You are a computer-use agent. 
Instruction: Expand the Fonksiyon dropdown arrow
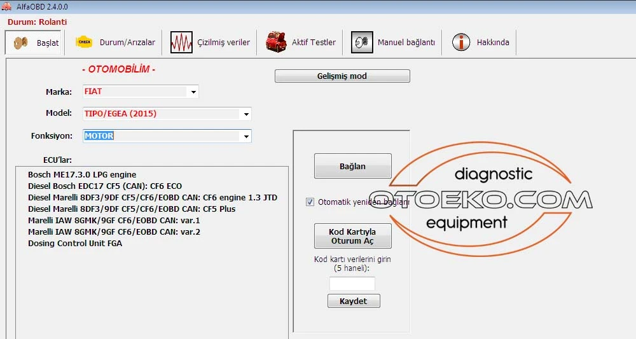tap(246, 136)
